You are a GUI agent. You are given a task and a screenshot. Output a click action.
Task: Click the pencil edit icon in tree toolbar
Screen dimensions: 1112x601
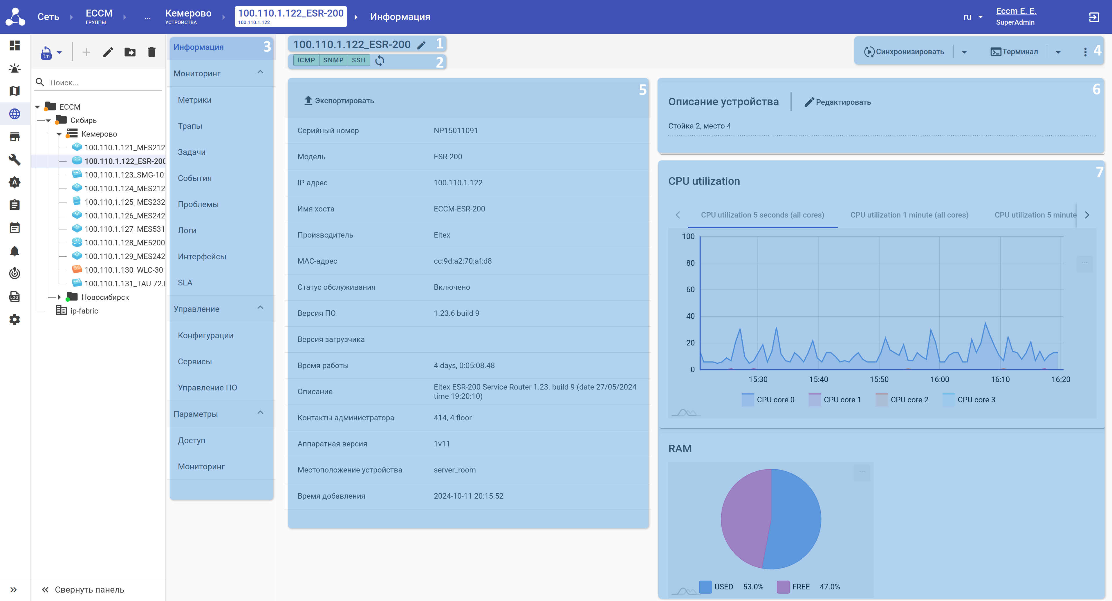108,52
